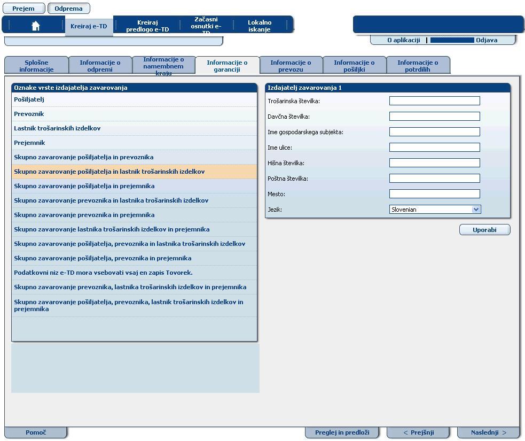This screenshot has width=525, height=441.
Task: Select the Pošiljatelj guarantor type
Action: tap(134, 99)
